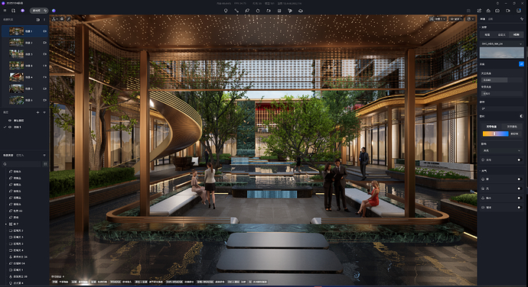This screenshot has width=528, height=287.
Task: Collapse the sky section arrow in right panel
Action: [481, 27]
